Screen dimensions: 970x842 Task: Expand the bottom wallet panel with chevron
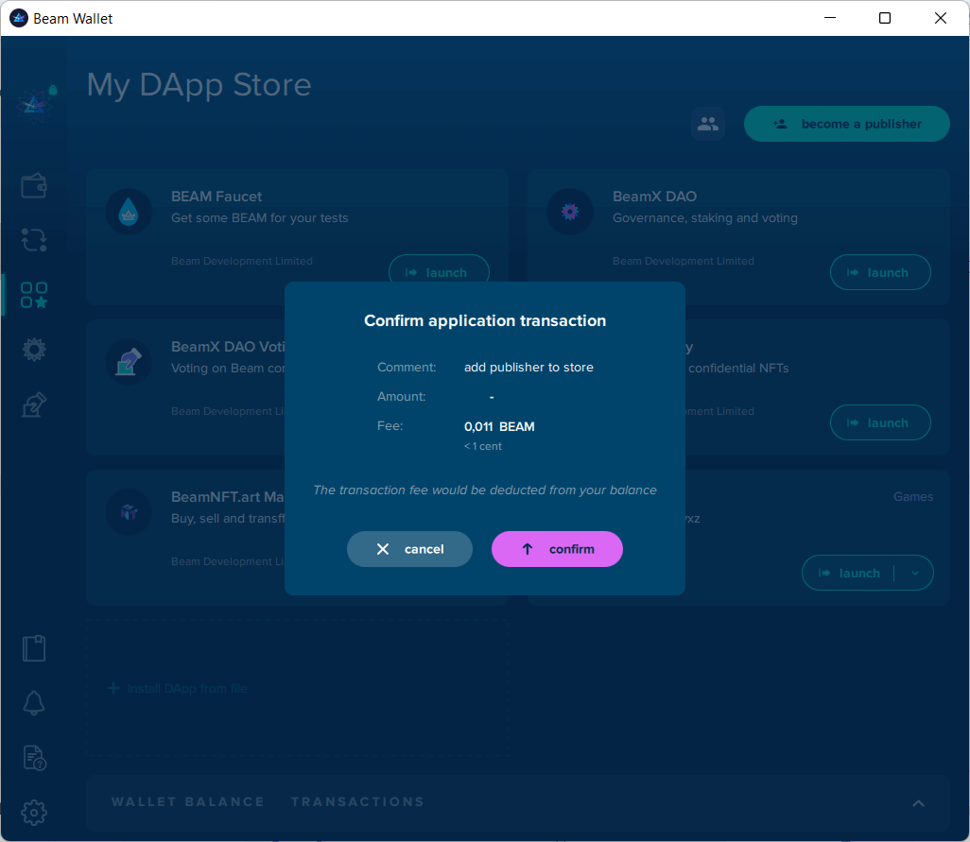(x=918, y=803)
